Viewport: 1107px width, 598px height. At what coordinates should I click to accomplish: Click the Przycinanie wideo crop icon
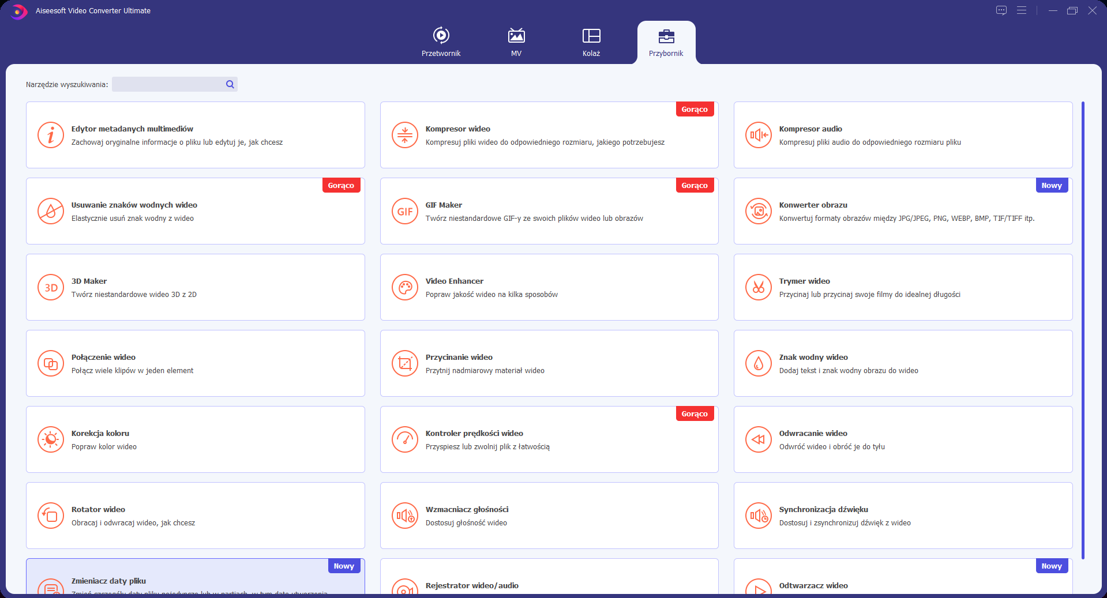tap(405, 363)
